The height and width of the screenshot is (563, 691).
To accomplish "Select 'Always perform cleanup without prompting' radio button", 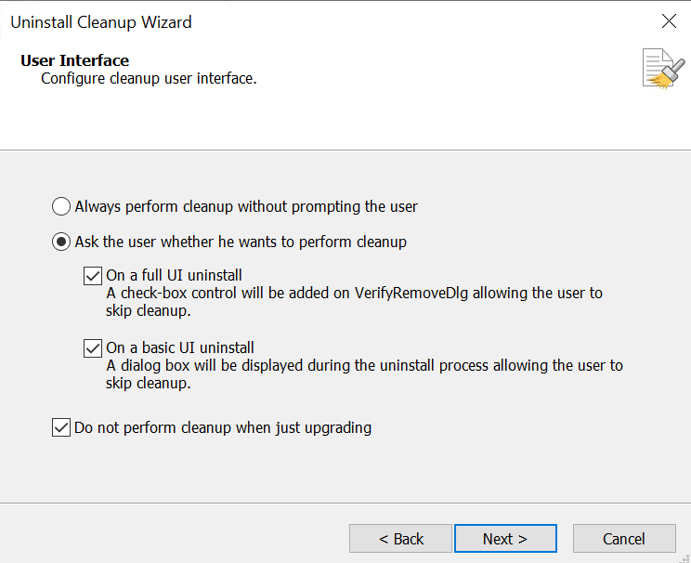I will [61, 206].
